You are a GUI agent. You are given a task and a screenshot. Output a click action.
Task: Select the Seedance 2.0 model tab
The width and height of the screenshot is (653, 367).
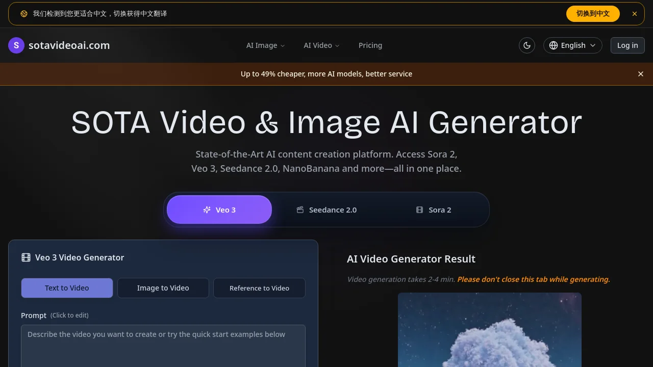click(326, 209)
